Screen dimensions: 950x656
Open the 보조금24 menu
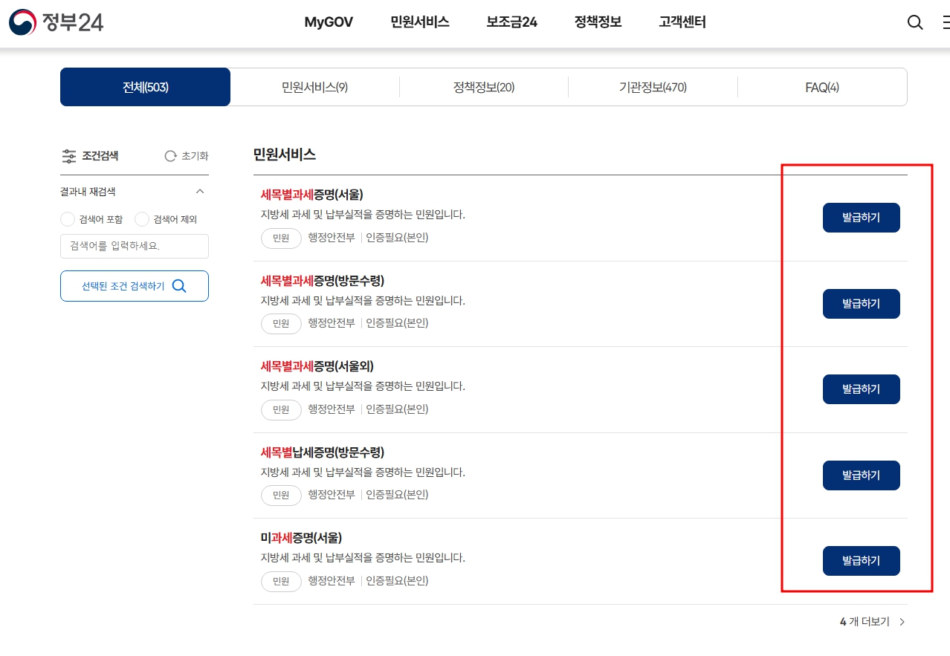coord(512,22)
